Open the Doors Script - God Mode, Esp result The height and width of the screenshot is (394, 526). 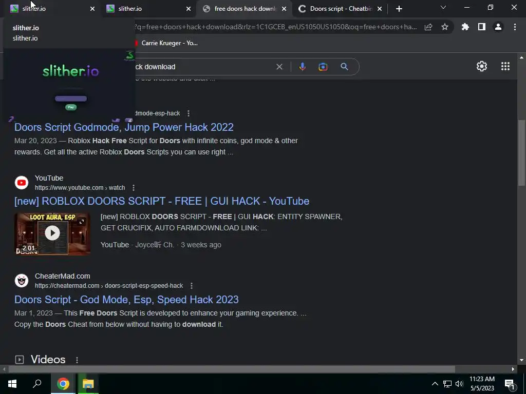click(x=126, y=300)
